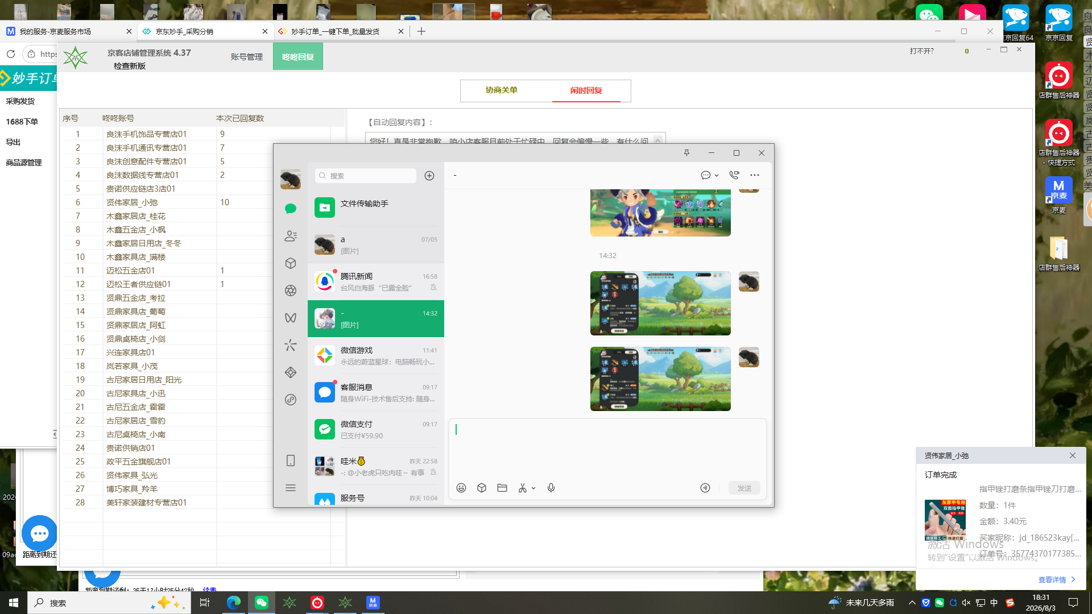Image resolution: width=1092 pixels, height=614 pixels.
Task: Open WeChat contacts from the sidebar
Action: point(291,236)
